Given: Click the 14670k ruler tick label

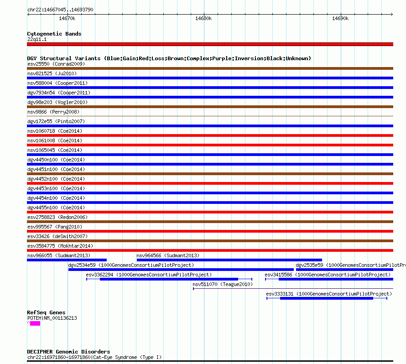Looking at the screenshot, I should (67, 18).
